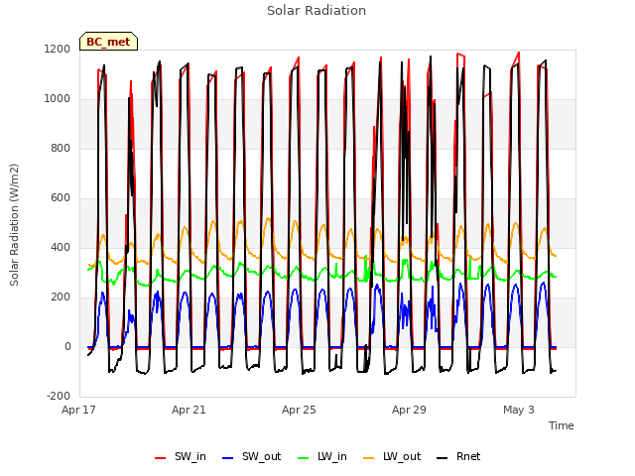The width and height of the screenshot is (635, 476).
Task: Click the Apr 17 x-axis label
Action: pyautogui.click(x=78, y=410)
